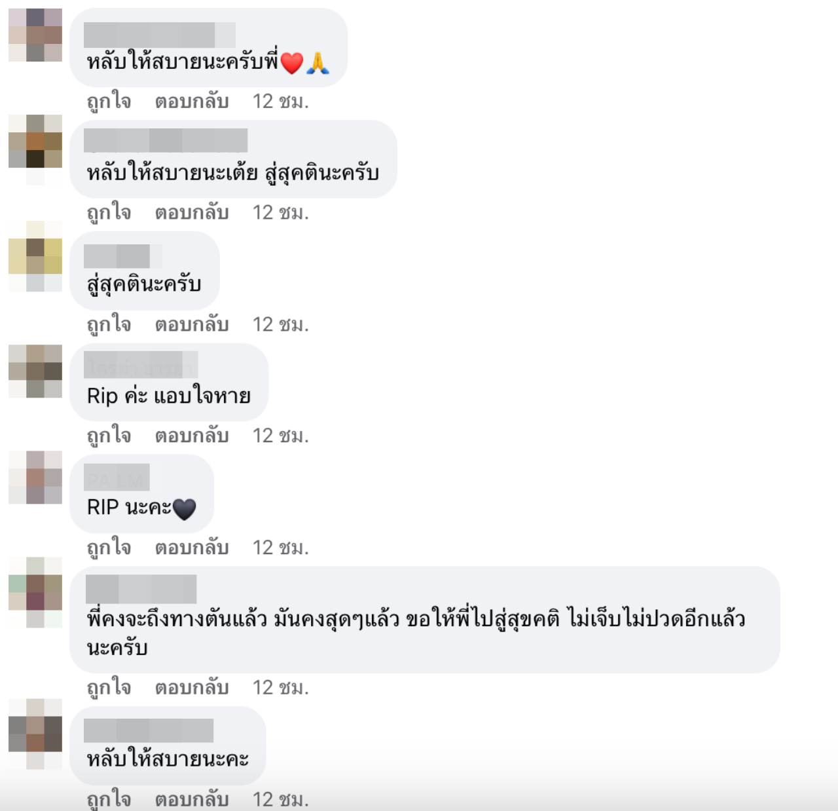Like the 'RIP นะคะ' black heart comment
This screenshot has width=838, height=811.
[x=109, y=548]
